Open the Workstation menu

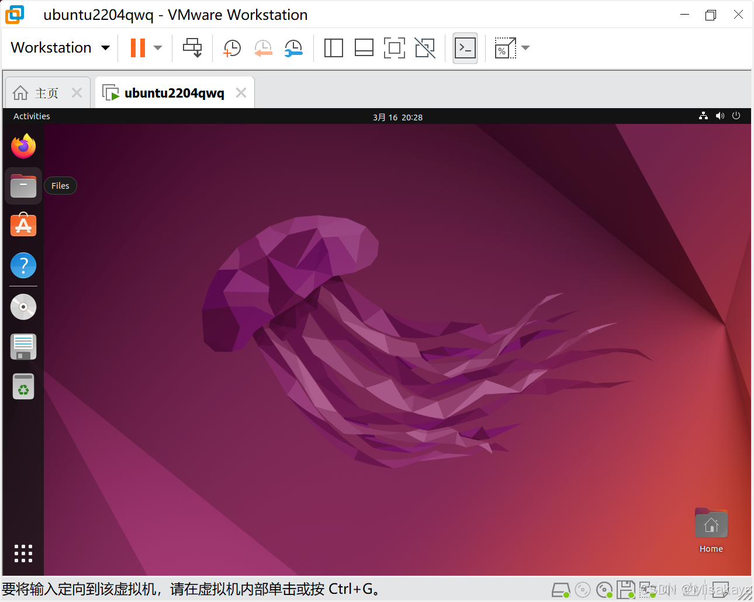tap(60, 47)
